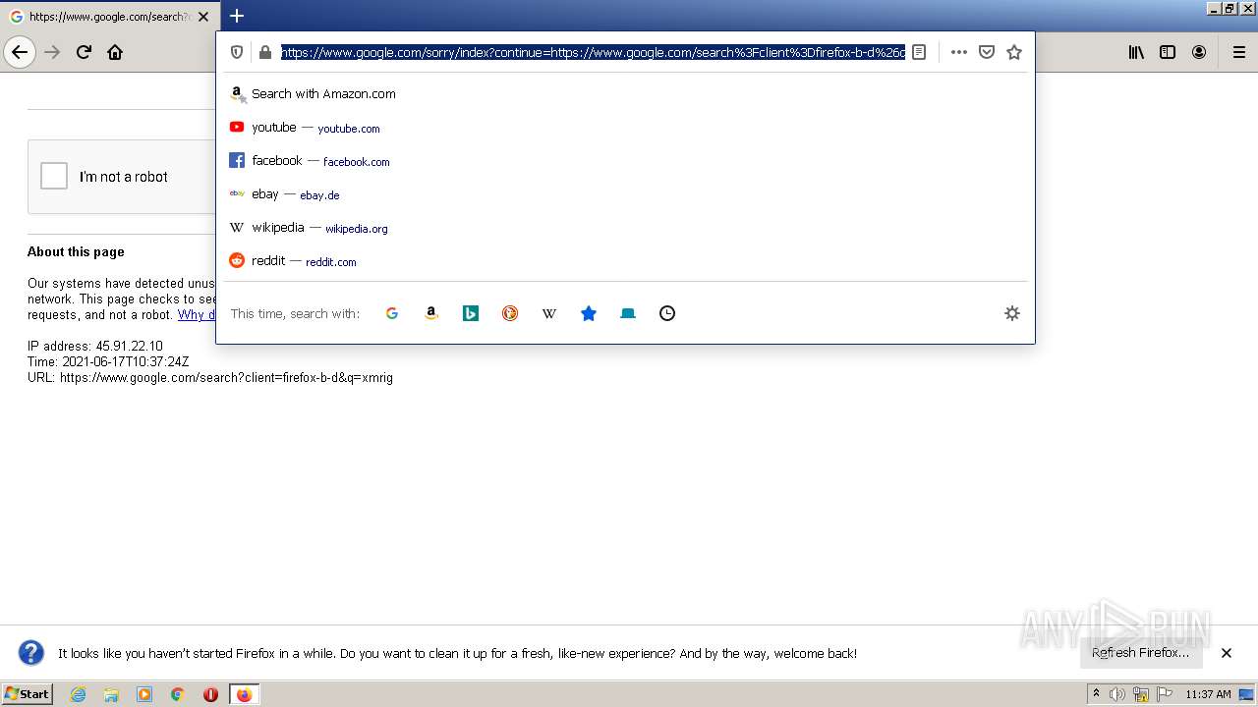Search this time with Google
Viewport: 1258px width, 707px height.
[x=392, y=313]
